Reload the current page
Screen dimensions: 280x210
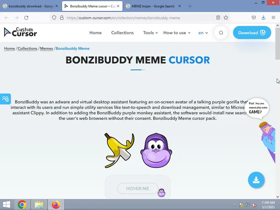tap(26, 18)
